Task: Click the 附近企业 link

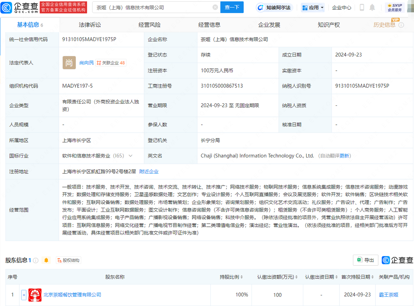Action: pos(149,171)
